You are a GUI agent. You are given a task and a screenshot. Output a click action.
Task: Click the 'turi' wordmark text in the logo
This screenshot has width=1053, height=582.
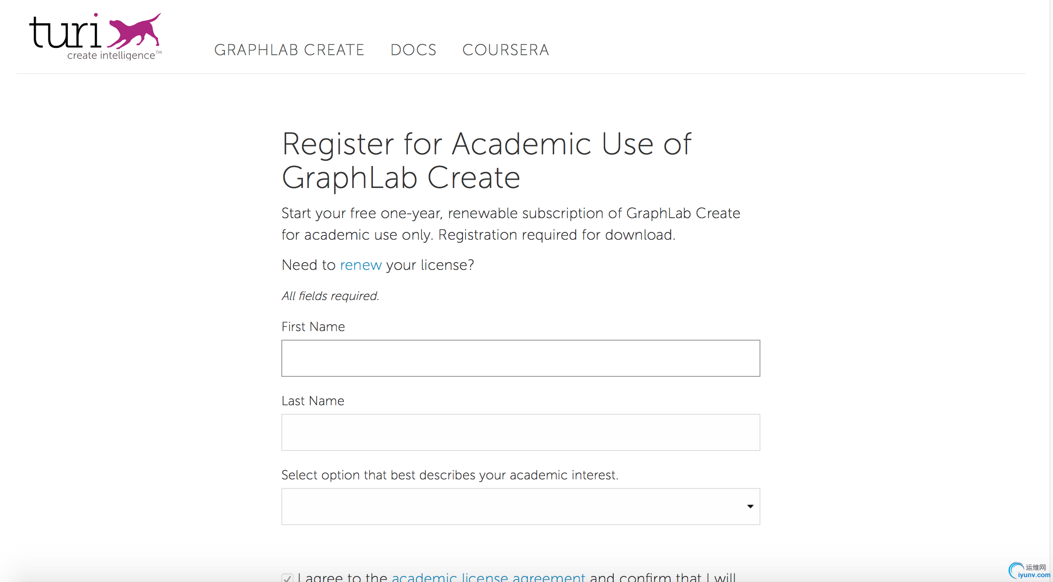[x=66, y=31]
